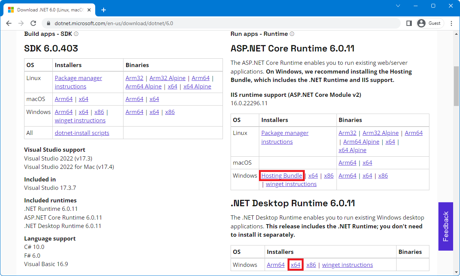This screenshot has height=276, width=460.
Task: Click the Visual Studio 17.3.7 text
Action: click(x=50, y=188)
